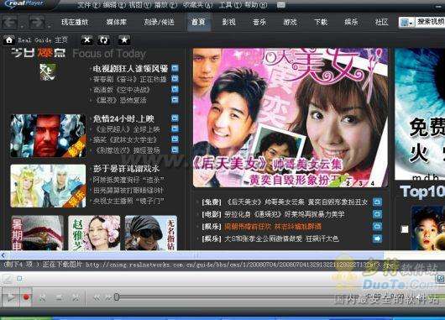The height and width of the screenshot is (320, 445).
Task: Click the small square icon above Record button
Action: tap(19, 279)
